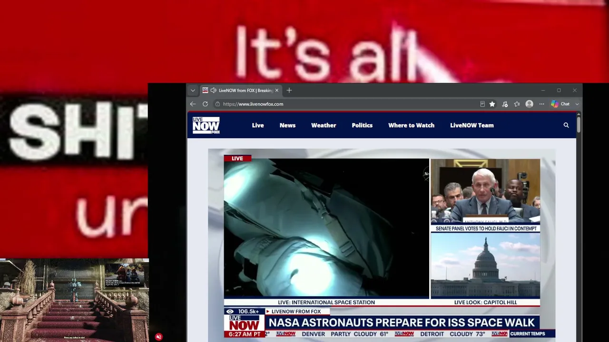Image resolution: width=609 pixels, height=342 pixels.
Task: Open the Weather menu item
Action: click(x=324, y=125)
